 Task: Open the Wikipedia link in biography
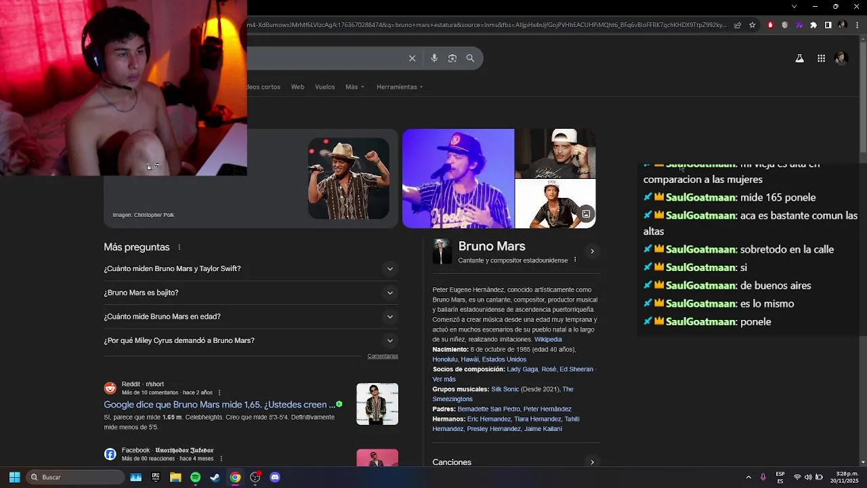tap(548, 340)
